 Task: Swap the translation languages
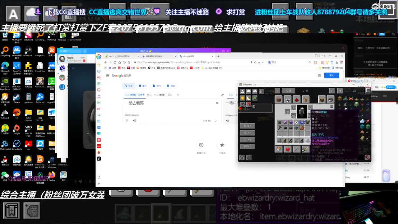222,95
